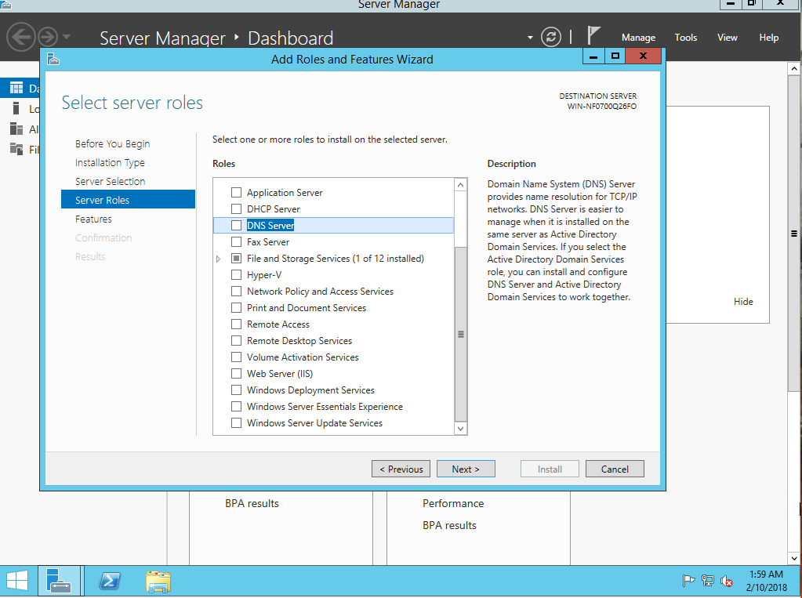Open the Windows Start button

click(x=17, y=581)
